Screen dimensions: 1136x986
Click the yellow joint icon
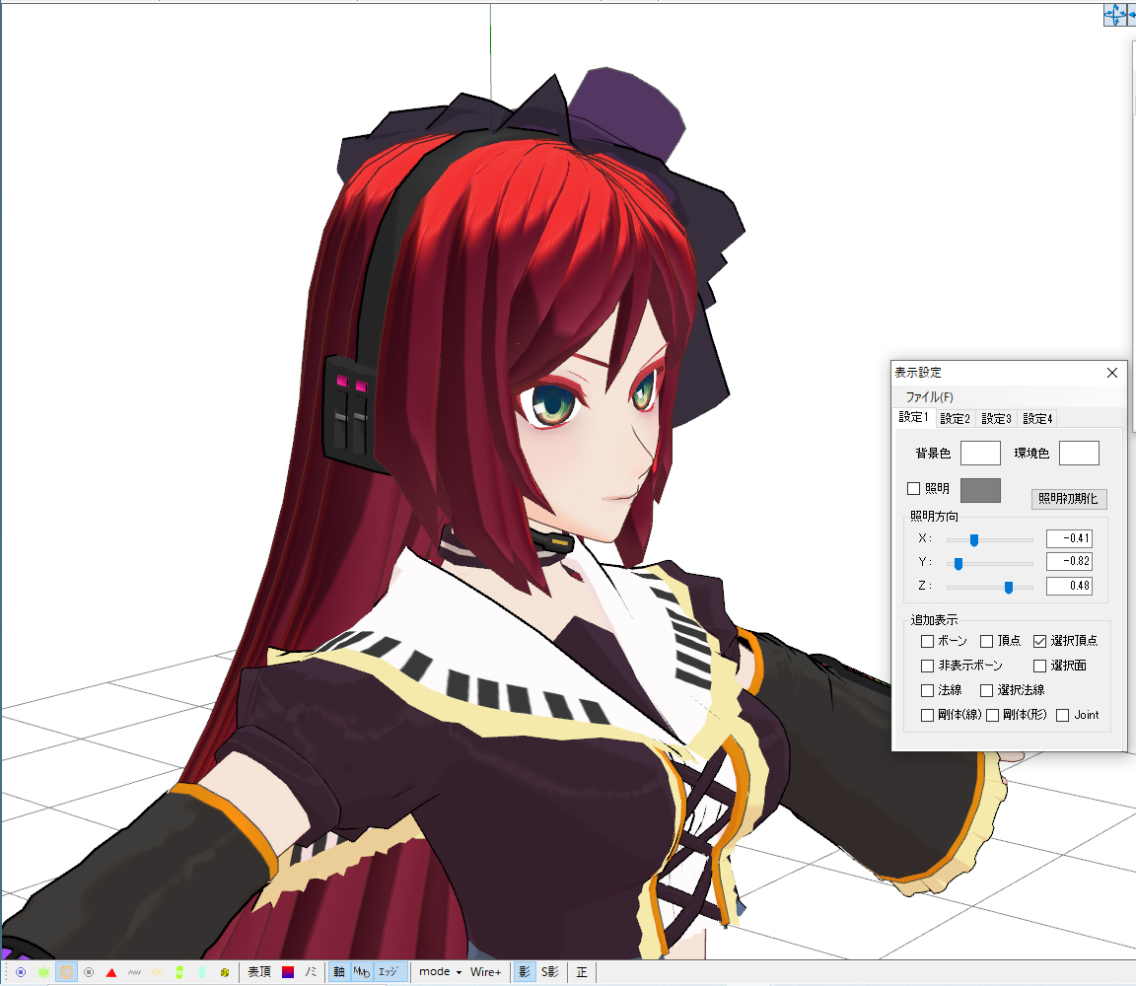coord(225,972)
